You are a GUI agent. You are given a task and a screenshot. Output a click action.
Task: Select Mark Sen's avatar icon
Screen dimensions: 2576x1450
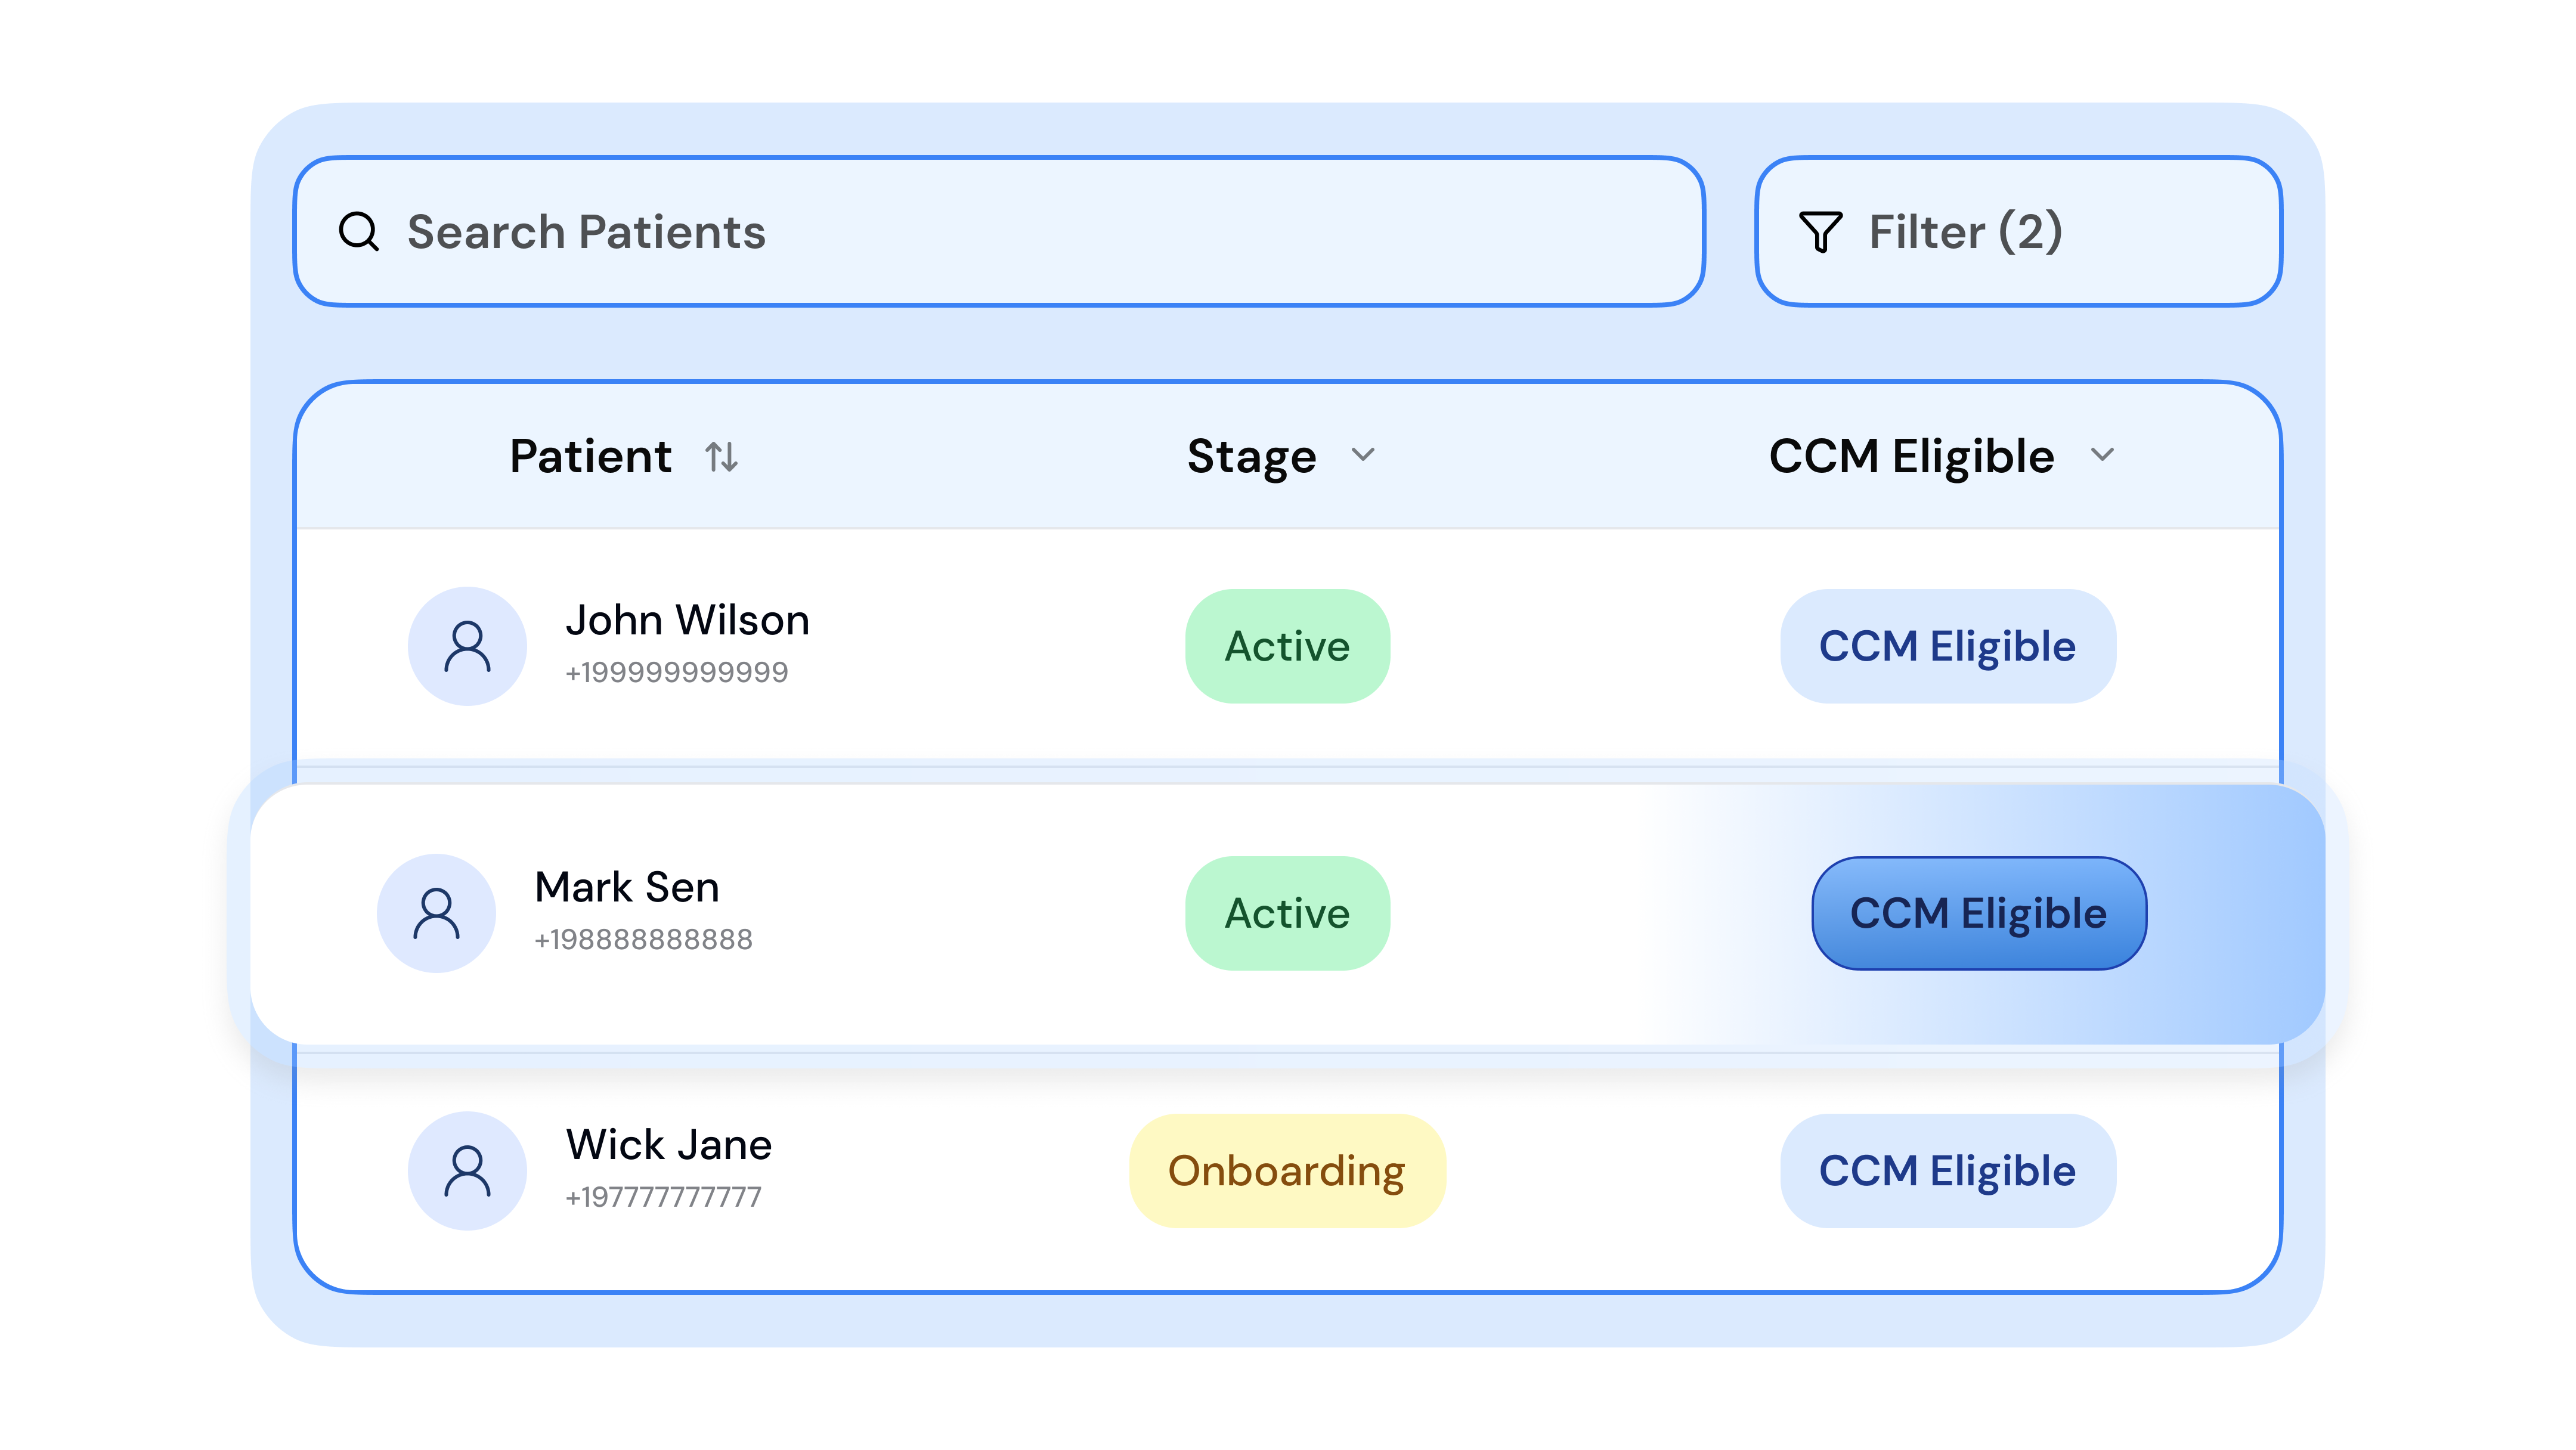[x=436, y=913]
